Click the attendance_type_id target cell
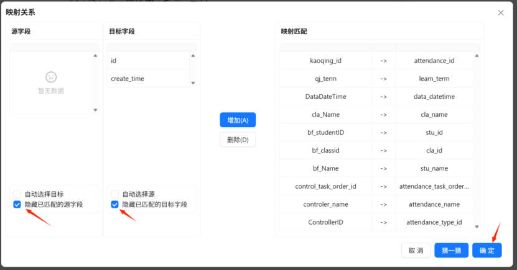 click(434, 222)
